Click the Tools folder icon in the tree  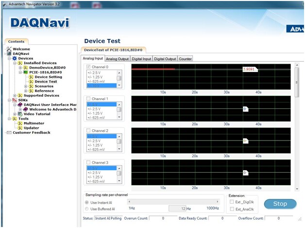15,119
